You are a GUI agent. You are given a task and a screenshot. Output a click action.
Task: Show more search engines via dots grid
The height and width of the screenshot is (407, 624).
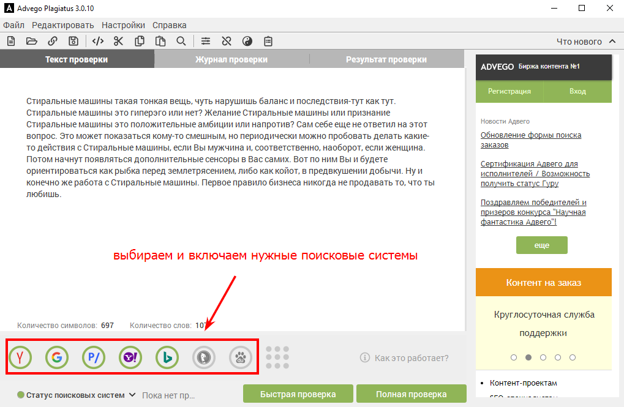277,357
